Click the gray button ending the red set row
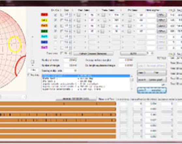 click(162, 15)
